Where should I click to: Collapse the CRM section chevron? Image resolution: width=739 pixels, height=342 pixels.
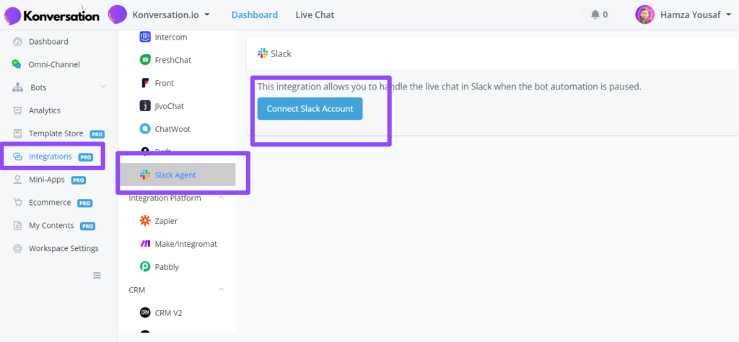222,290
